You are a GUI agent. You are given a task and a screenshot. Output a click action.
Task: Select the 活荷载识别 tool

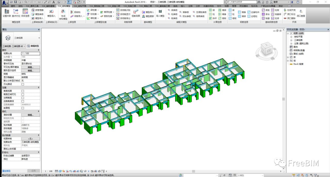coord(124,10)
